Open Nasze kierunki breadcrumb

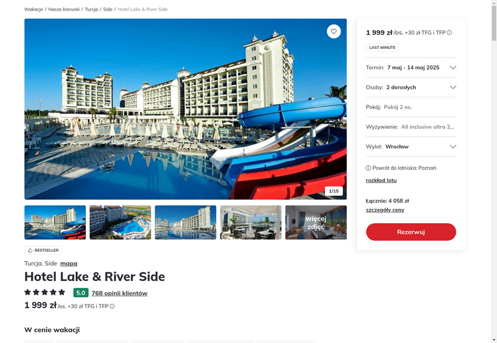(64, 9)
